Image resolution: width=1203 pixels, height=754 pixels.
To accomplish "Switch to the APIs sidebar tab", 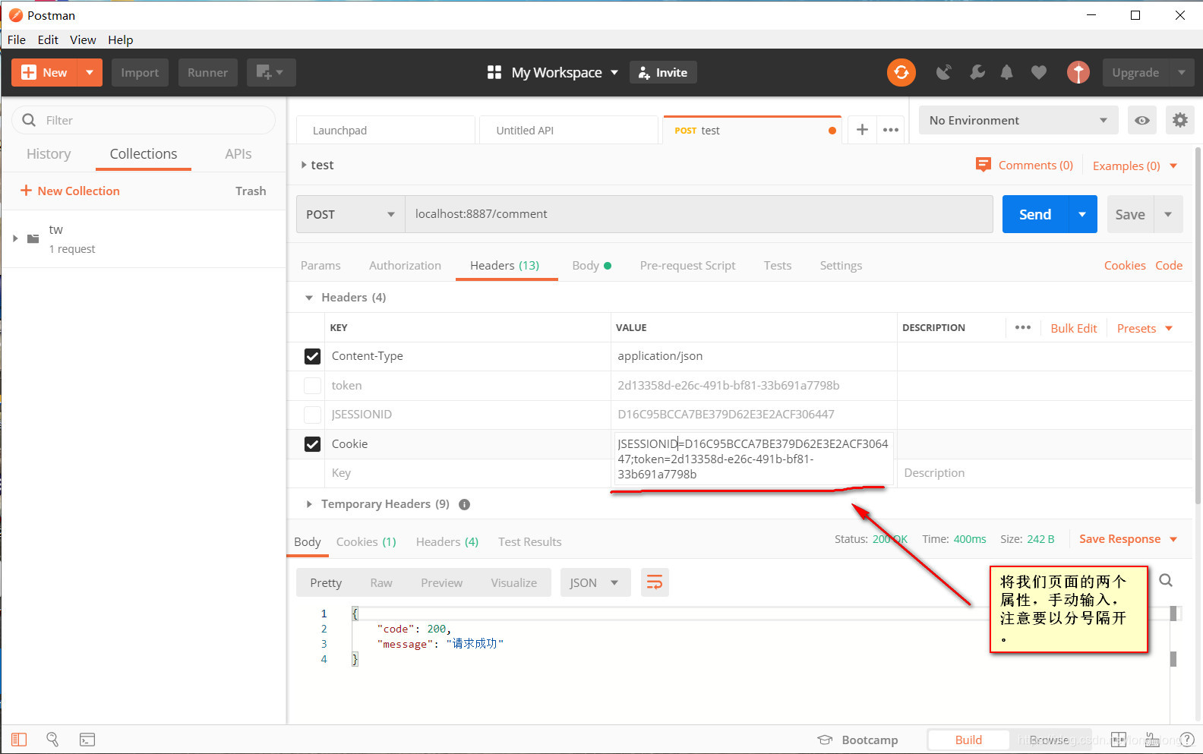I will (x=238, y=153).
